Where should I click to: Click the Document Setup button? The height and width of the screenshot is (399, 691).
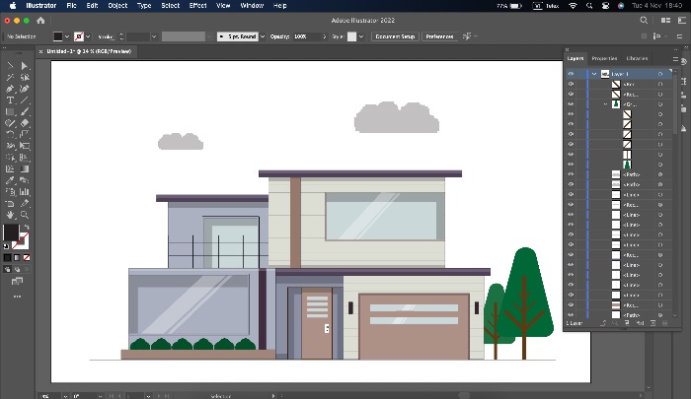pyautogui.click(x=395, y=36)
